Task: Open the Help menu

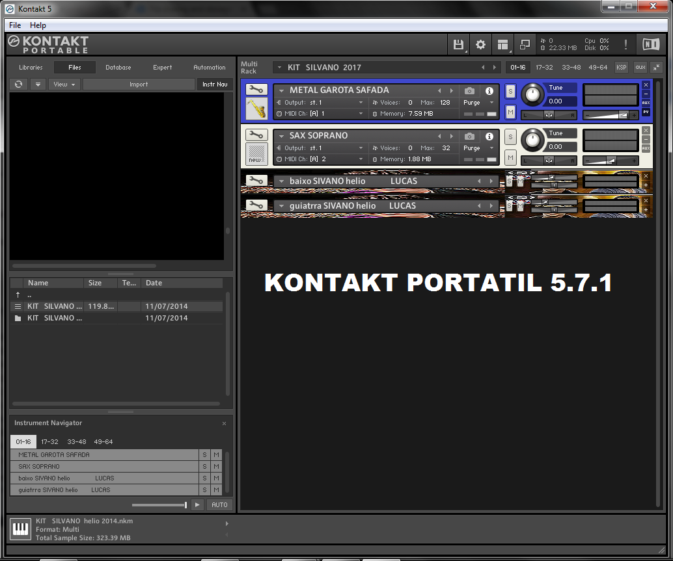Action: pos(38,25)
